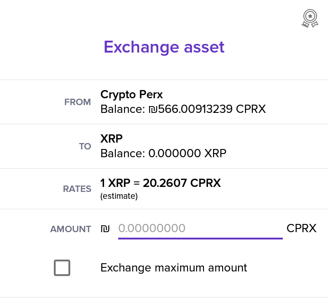Select the Crypto Perx source asset name
The width and height of the screenshot is (328, 303).
[131, 95]
